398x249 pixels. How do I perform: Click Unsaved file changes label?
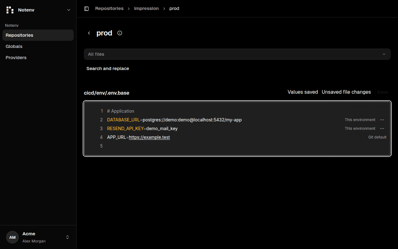tap(346, 92)
